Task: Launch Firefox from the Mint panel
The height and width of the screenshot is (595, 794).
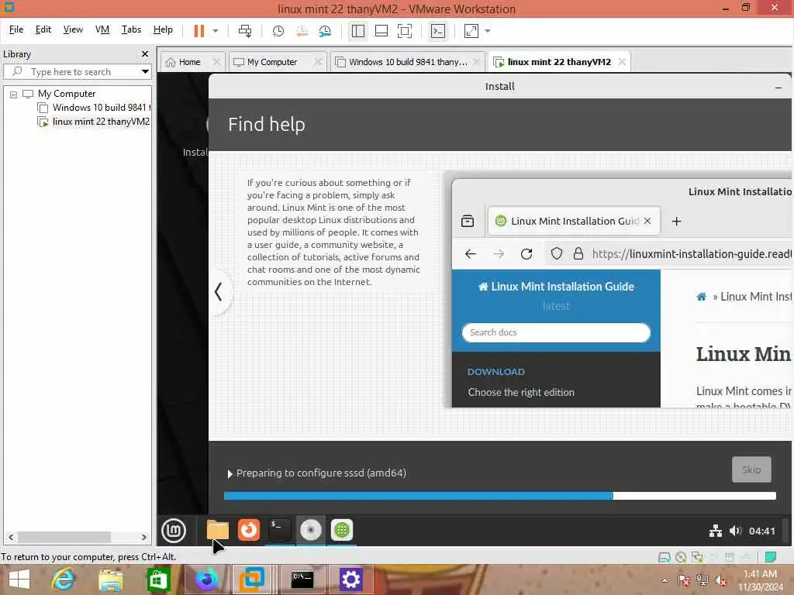Action: pyautogui.click(x=249, y=530)
